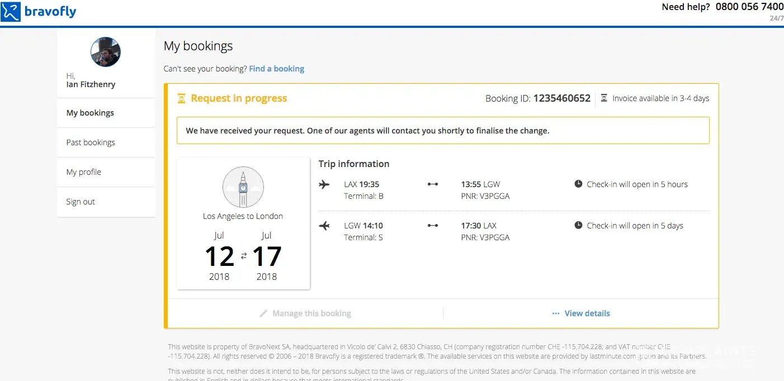Sign out of the account
Screen dimensions: 784x381
81,202
